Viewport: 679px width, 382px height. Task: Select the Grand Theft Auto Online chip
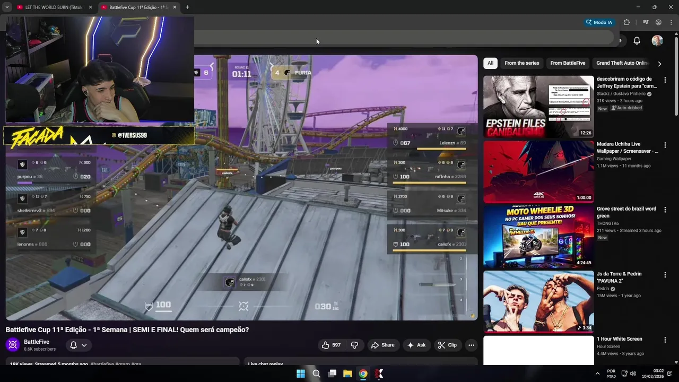(622, 63)
